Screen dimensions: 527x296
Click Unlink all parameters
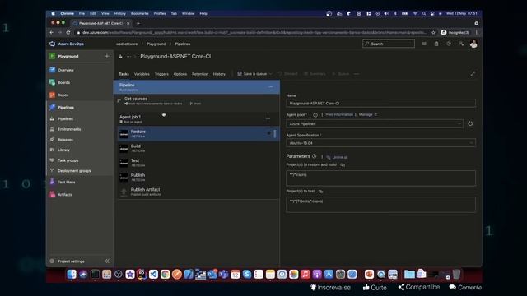click(337, 157)
